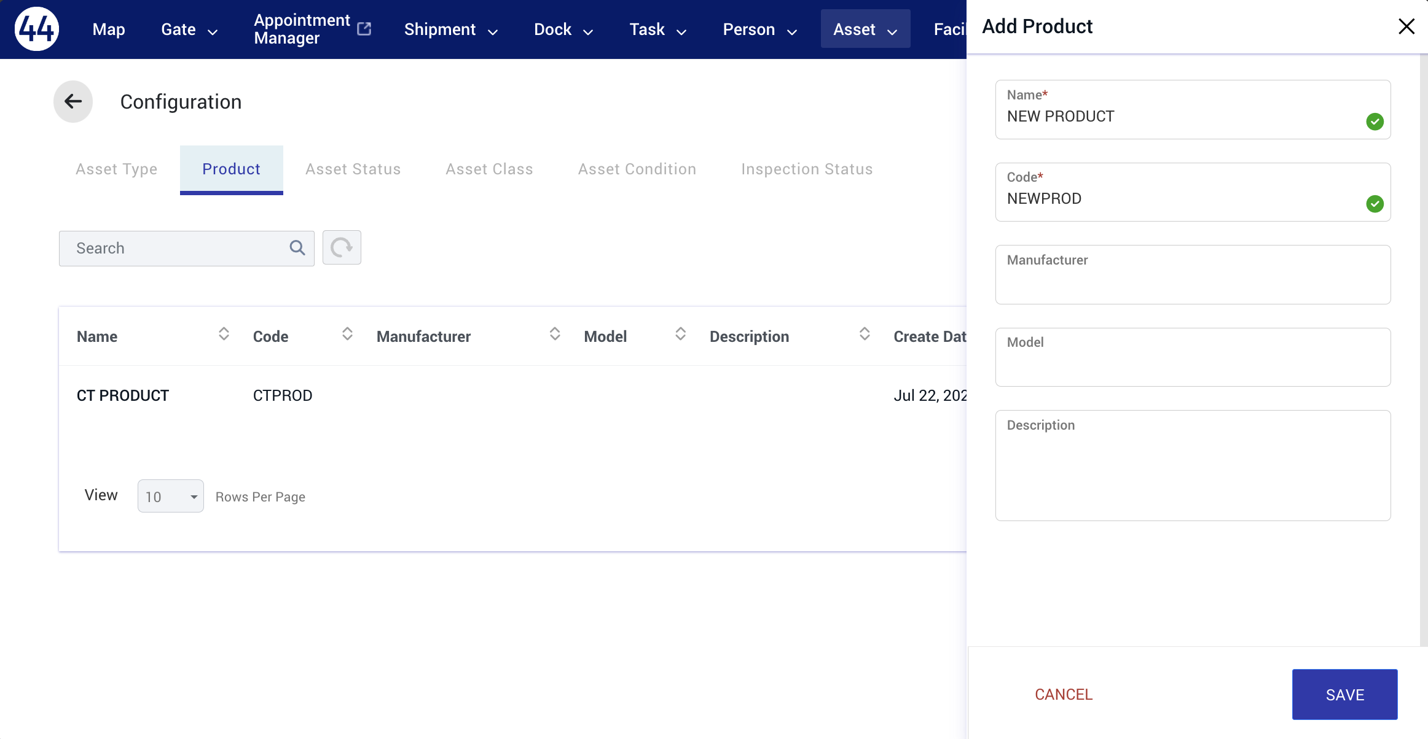Select the CT PRODUCT row name
This screenshot has width=1428, height=739.
[123, 396]
